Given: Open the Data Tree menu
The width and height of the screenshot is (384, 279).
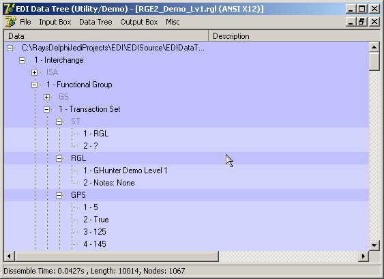Looking at the screenshot, I should [x=95, y=22].
